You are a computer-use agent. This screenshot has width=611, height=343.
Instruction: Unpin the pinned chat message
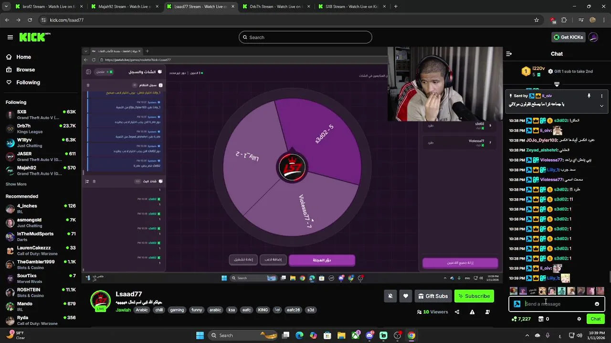(589, 96)
